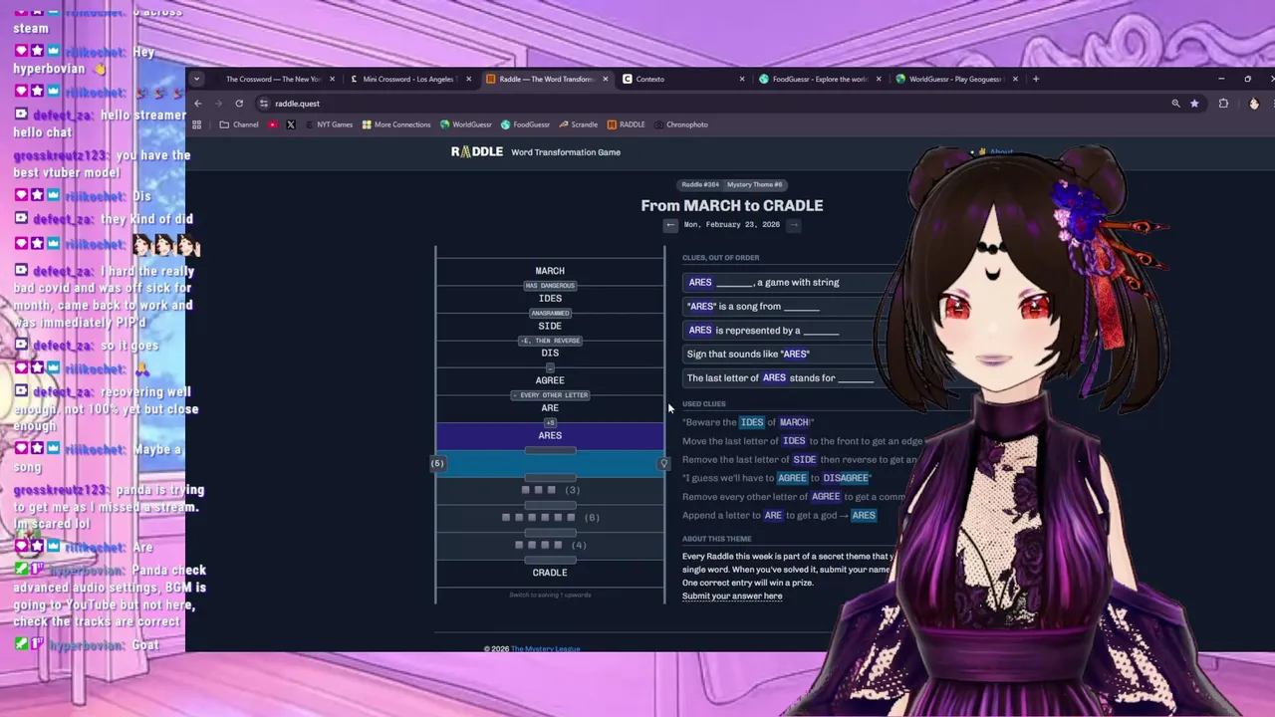Image resolution: width=1275 pixels, height=717 pixels.
Task: Click the SIDE rung on the ladder
Action: [x=550, y=326]
